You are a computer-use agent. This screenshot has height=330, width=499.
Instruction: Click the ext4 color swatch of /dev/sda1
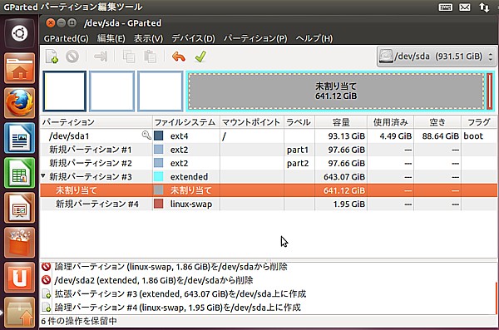coord(159,135)
